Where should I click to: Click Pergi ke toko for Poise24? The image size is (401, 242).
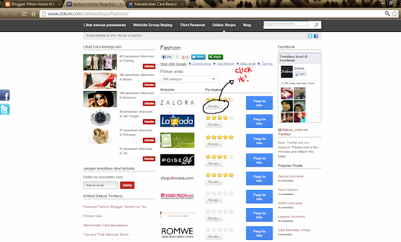(x=259, y=160)
